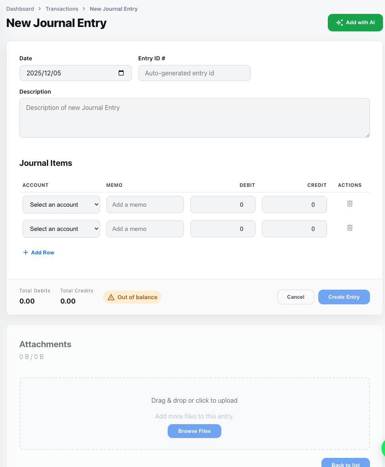Viewport: 385px width, 467px height.
Task: Open first row account dropdown
Action: [x=61, y=205]
